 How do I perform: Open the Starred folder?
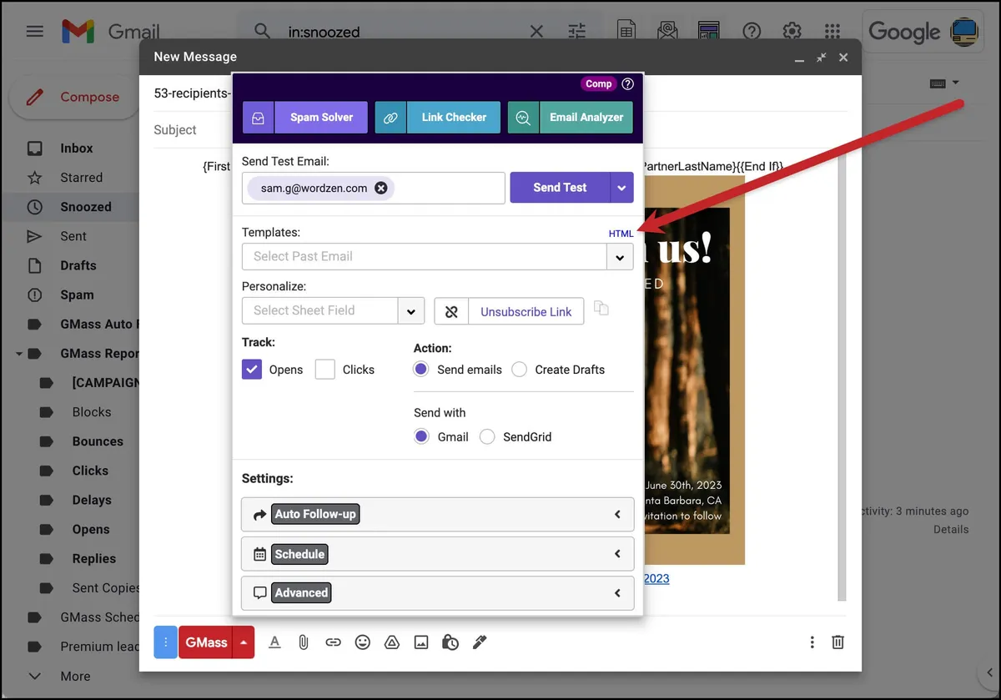pyautogui.click(x=81, y=178)
